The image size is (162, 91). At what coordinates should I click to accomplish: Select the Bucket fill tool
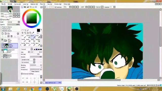pos(24,44)
